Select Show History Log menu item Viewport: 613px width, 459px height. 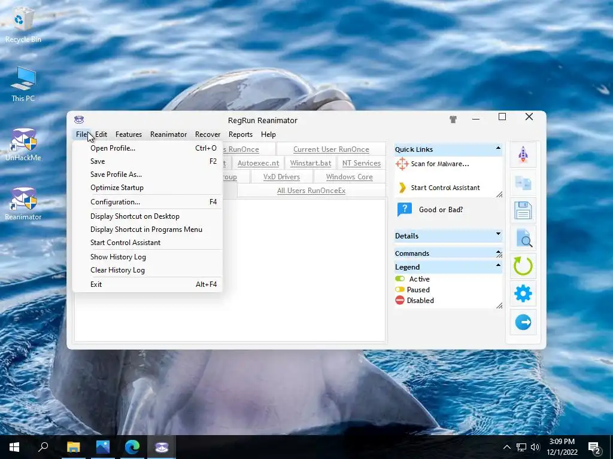pyautogui.click(x=147, y=257)
